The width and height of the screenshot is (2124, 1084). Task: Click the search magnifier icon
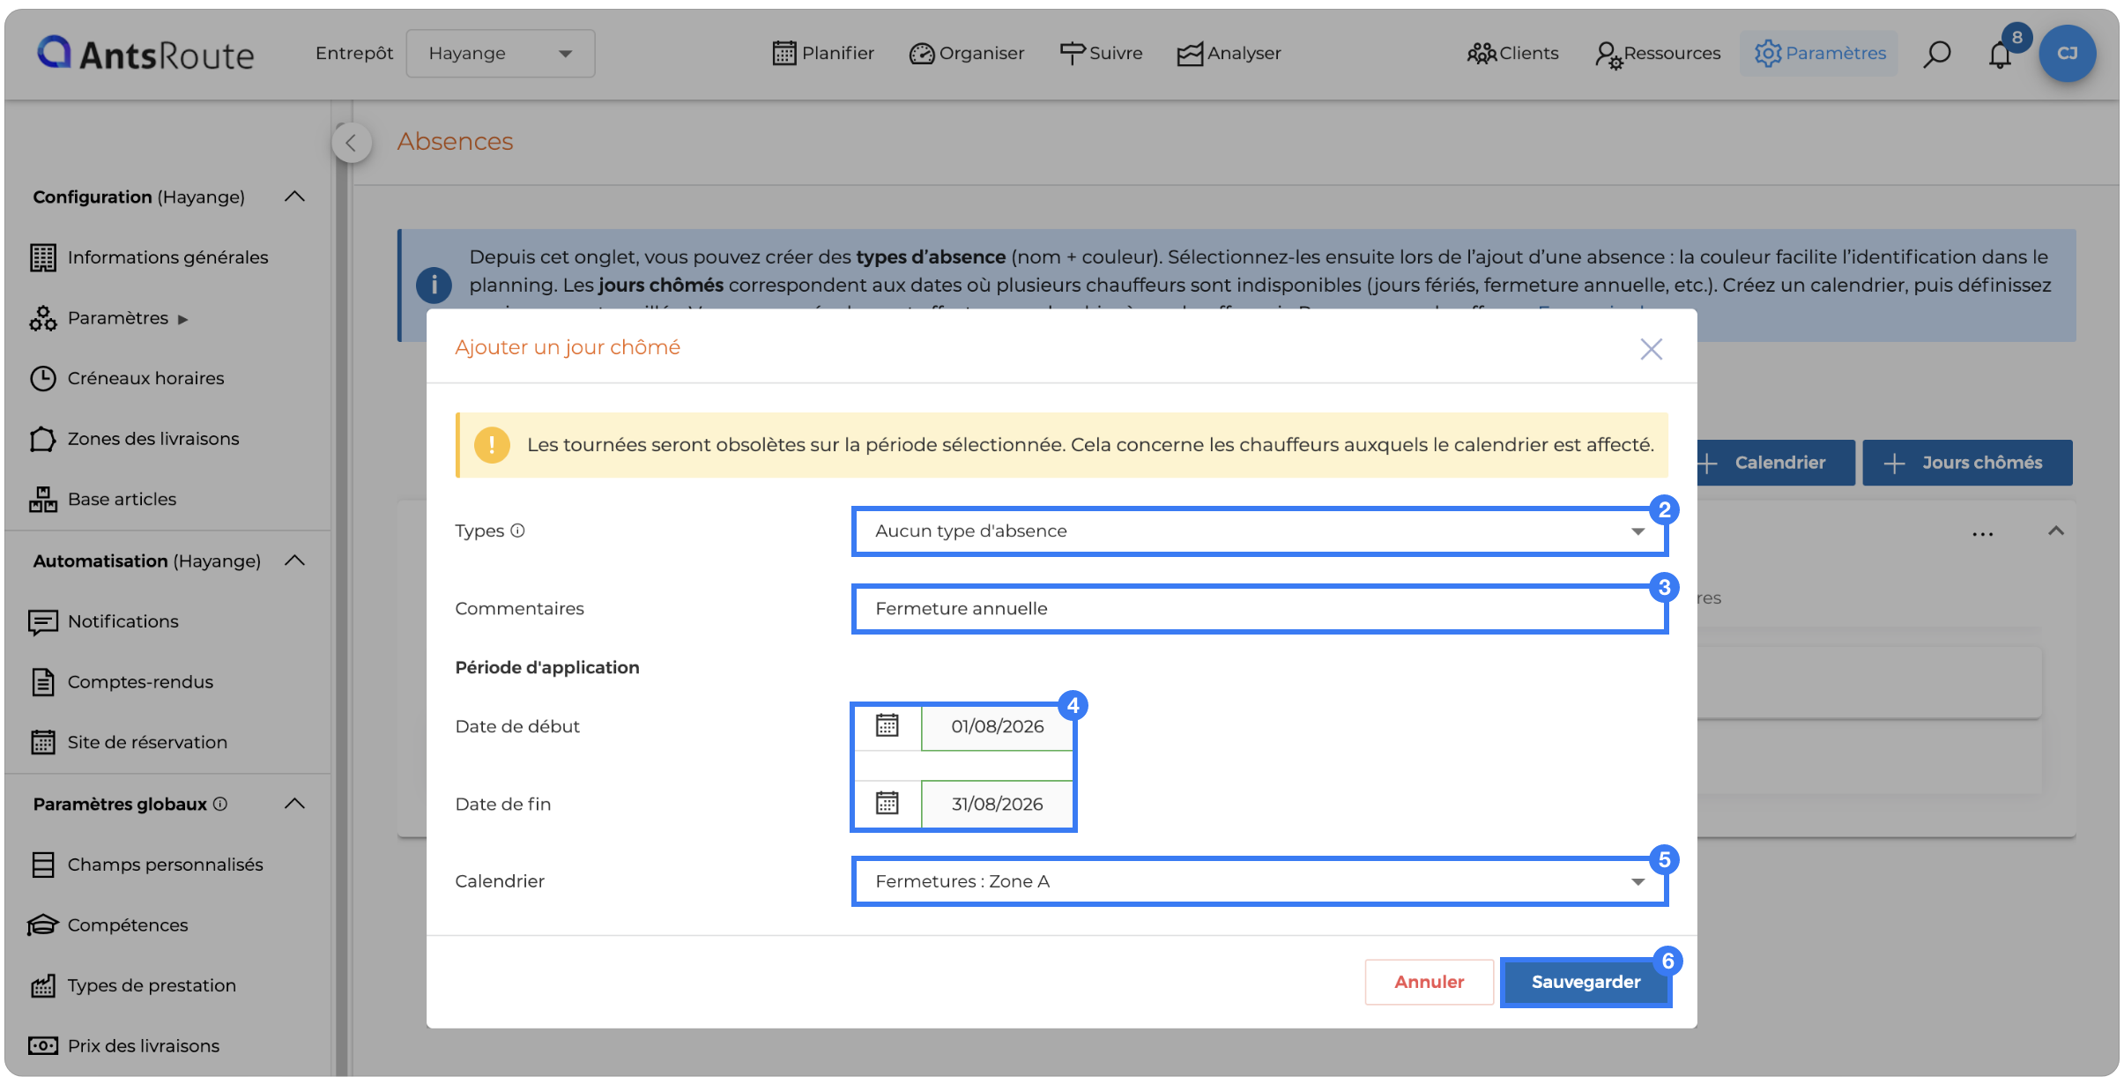pyautogui.click(x=1936, y=55)
